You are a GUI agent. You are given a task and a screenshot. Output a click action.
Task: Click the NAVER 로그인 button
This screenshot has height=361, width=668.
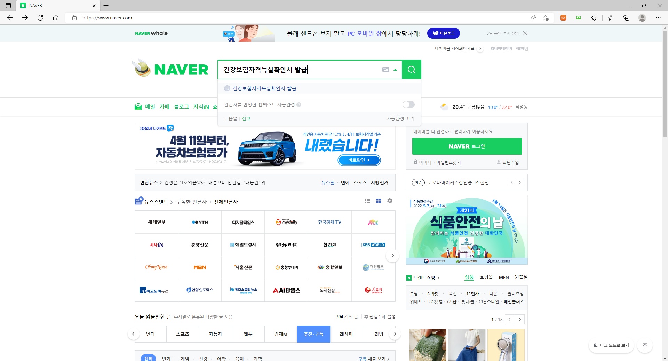point(467,146)
